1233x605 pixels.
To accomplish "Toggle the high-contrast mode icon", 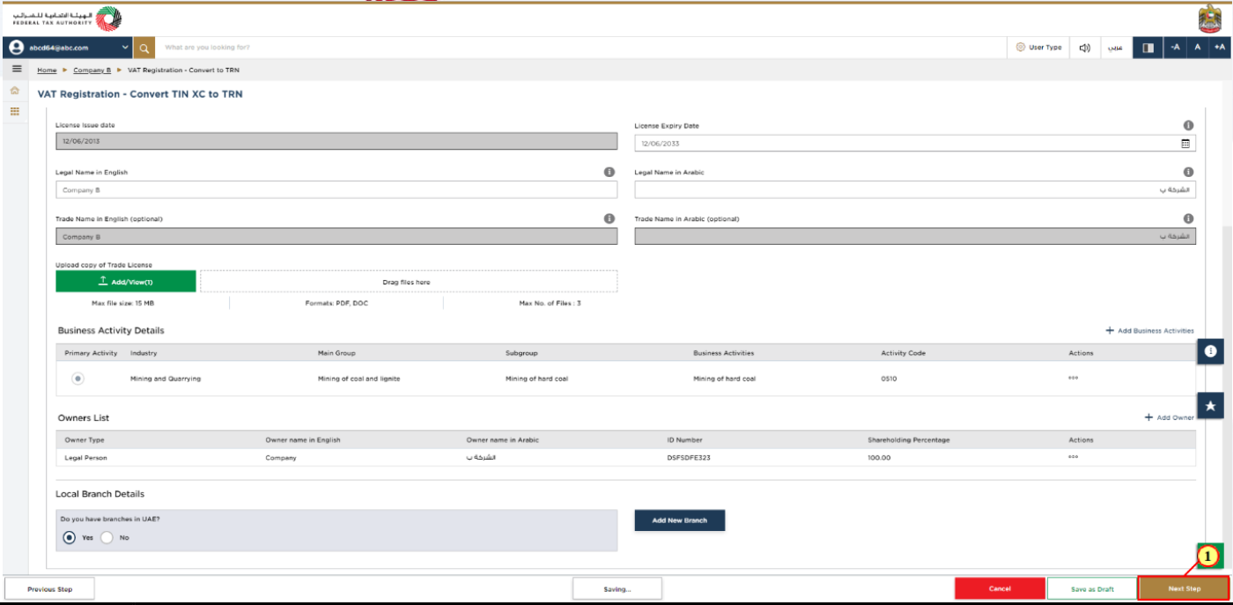I will point(1148,48).
